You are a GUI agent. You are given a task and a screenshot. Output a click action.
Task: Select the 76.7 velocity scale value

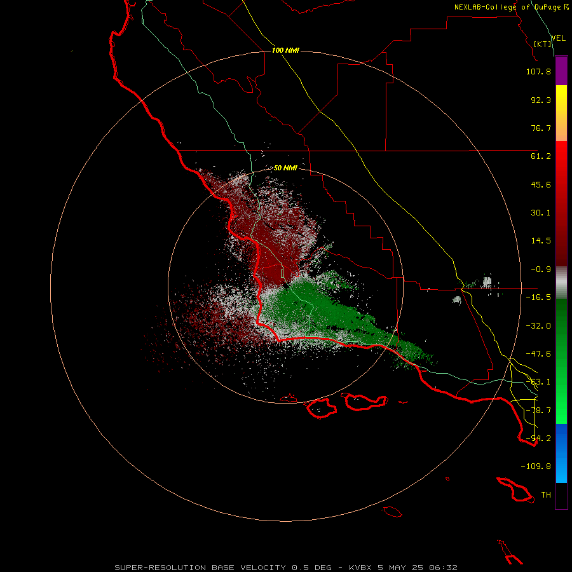541,128
